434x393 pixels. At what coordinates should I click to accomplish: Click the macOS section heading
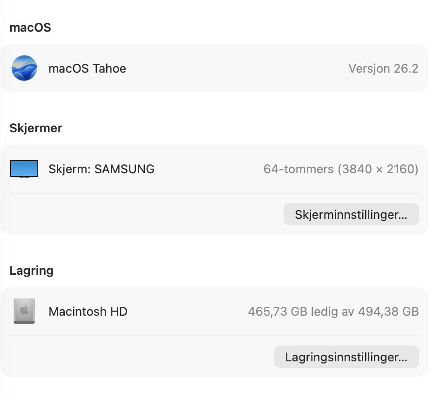click(30, 27)
